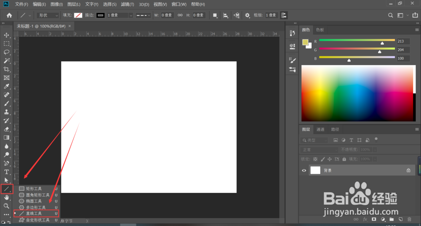This screenshot has width=421, height=226.
Task: Open the search magnifier icon
Action: 390,15
